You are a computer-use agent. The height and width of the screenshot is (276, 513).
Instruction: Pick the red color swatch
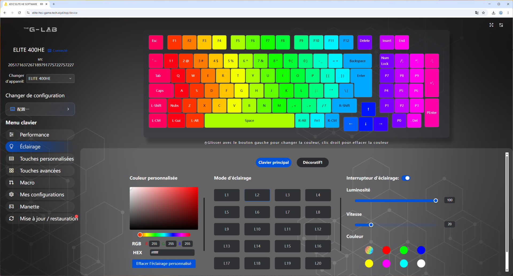(386, 250)
